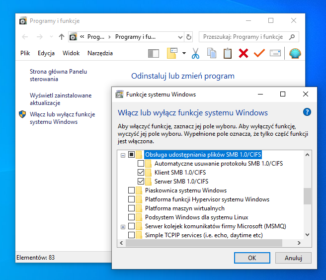The image size is (326, 280).
Task: Minimize the Funkcje systemu Windows dialog
Action: point(260,94)
